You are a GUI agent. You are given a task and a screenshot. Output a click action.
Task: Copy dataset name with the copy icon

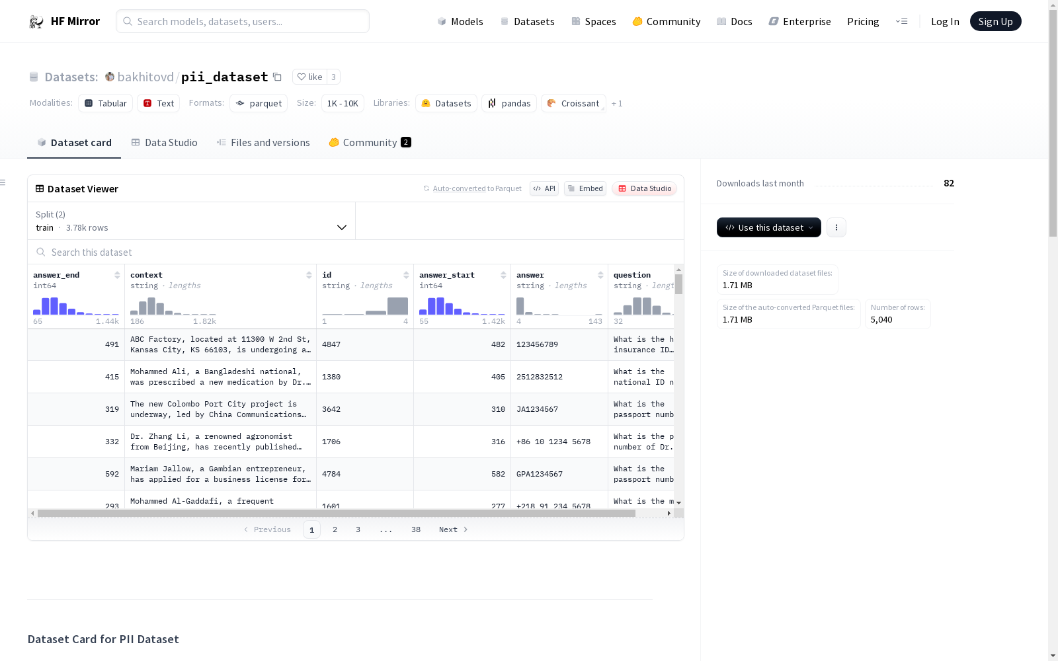[278, 77]
